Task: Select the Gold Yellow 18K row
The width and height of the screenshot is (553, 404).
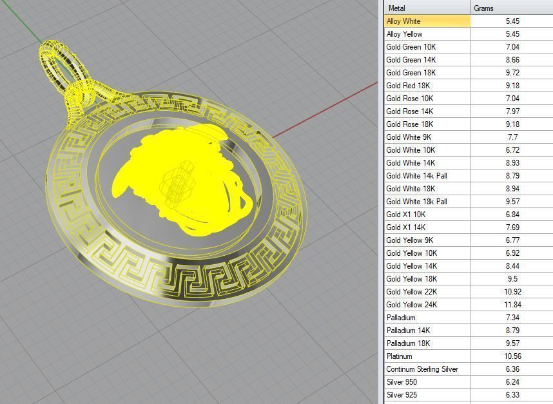Action: coord(469,279)
